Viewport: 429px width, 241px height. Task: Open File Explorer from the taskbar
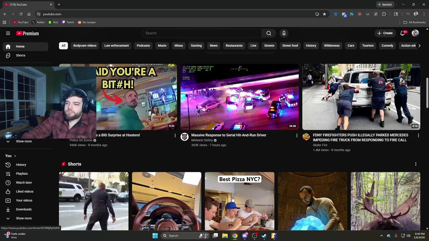[225, 236]
